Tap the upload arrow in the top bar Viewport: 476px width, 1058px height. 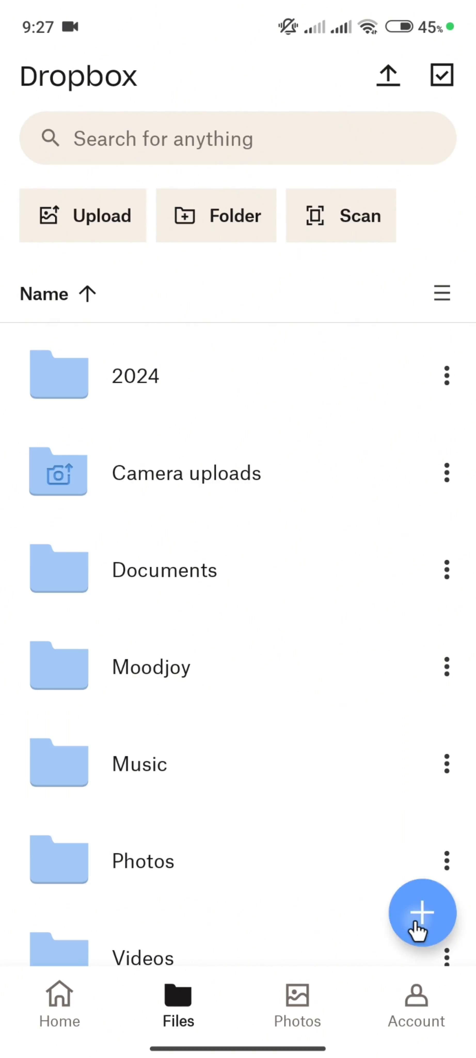click(x=388, y=75)
